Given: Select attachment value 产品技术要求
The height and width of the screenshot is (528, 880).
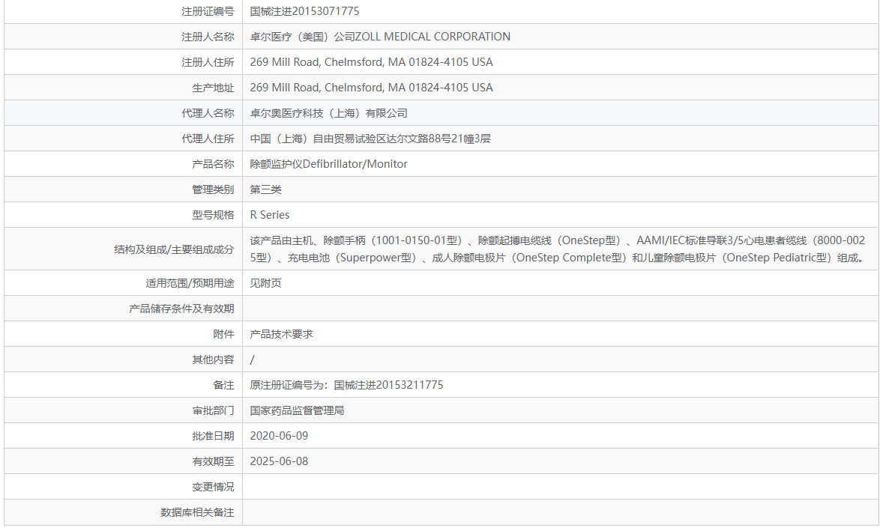Looking at the screenshot, I should coord(281,334).
